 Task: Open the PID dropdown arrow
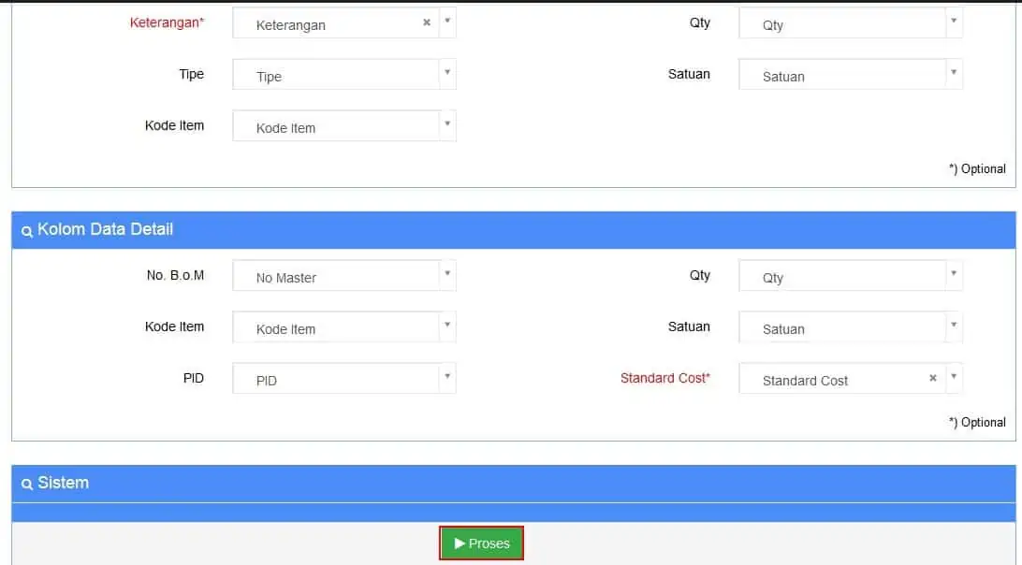pos(447,377)
